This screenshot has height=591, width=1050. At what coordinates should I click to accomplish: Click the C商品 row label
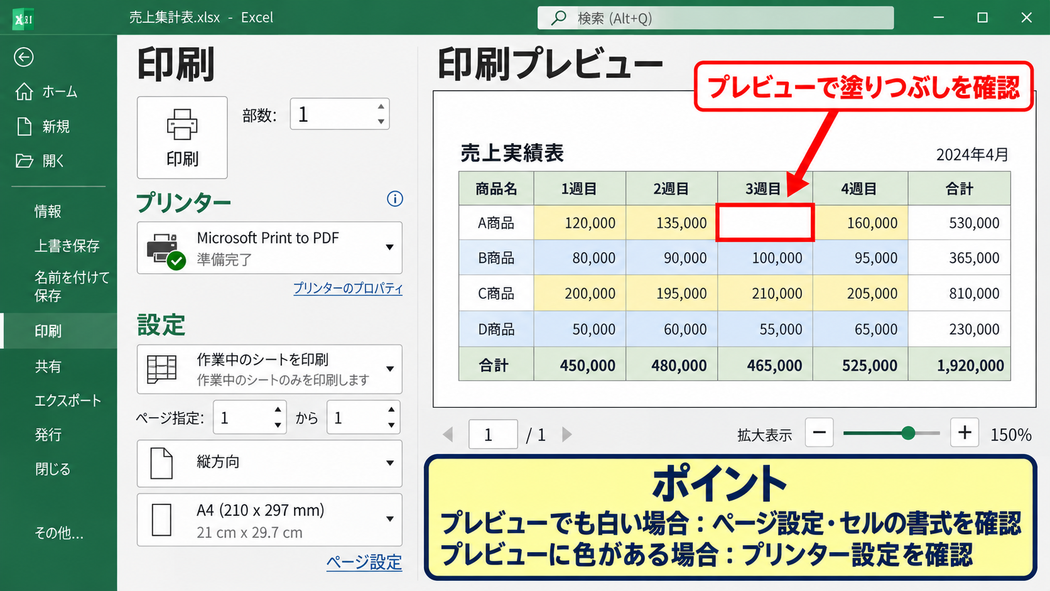[496, 293]
